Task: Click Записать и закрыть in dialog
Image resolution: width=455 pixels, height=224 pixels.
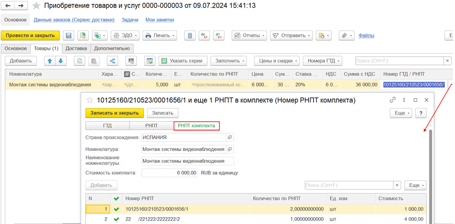Action: [x=114, y=113]
